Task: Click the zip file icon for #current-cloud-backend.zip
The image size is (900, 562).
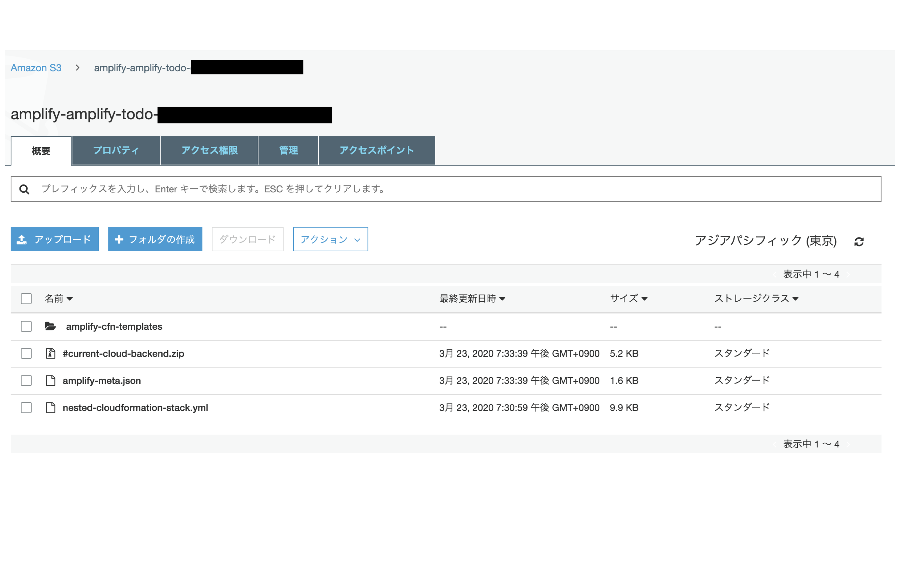Action: click(x=50, y=353)
